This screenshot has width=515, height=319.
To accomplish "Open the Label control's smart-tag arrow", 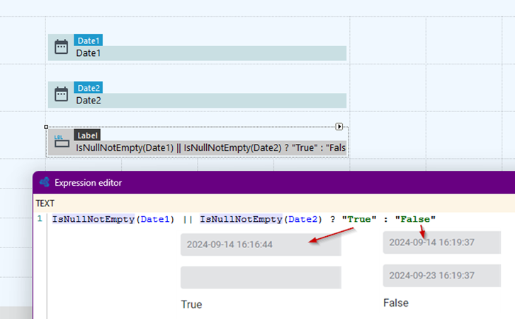I will coord(339,126).
